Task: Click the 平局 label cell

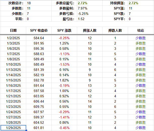Action: point(13,19)
